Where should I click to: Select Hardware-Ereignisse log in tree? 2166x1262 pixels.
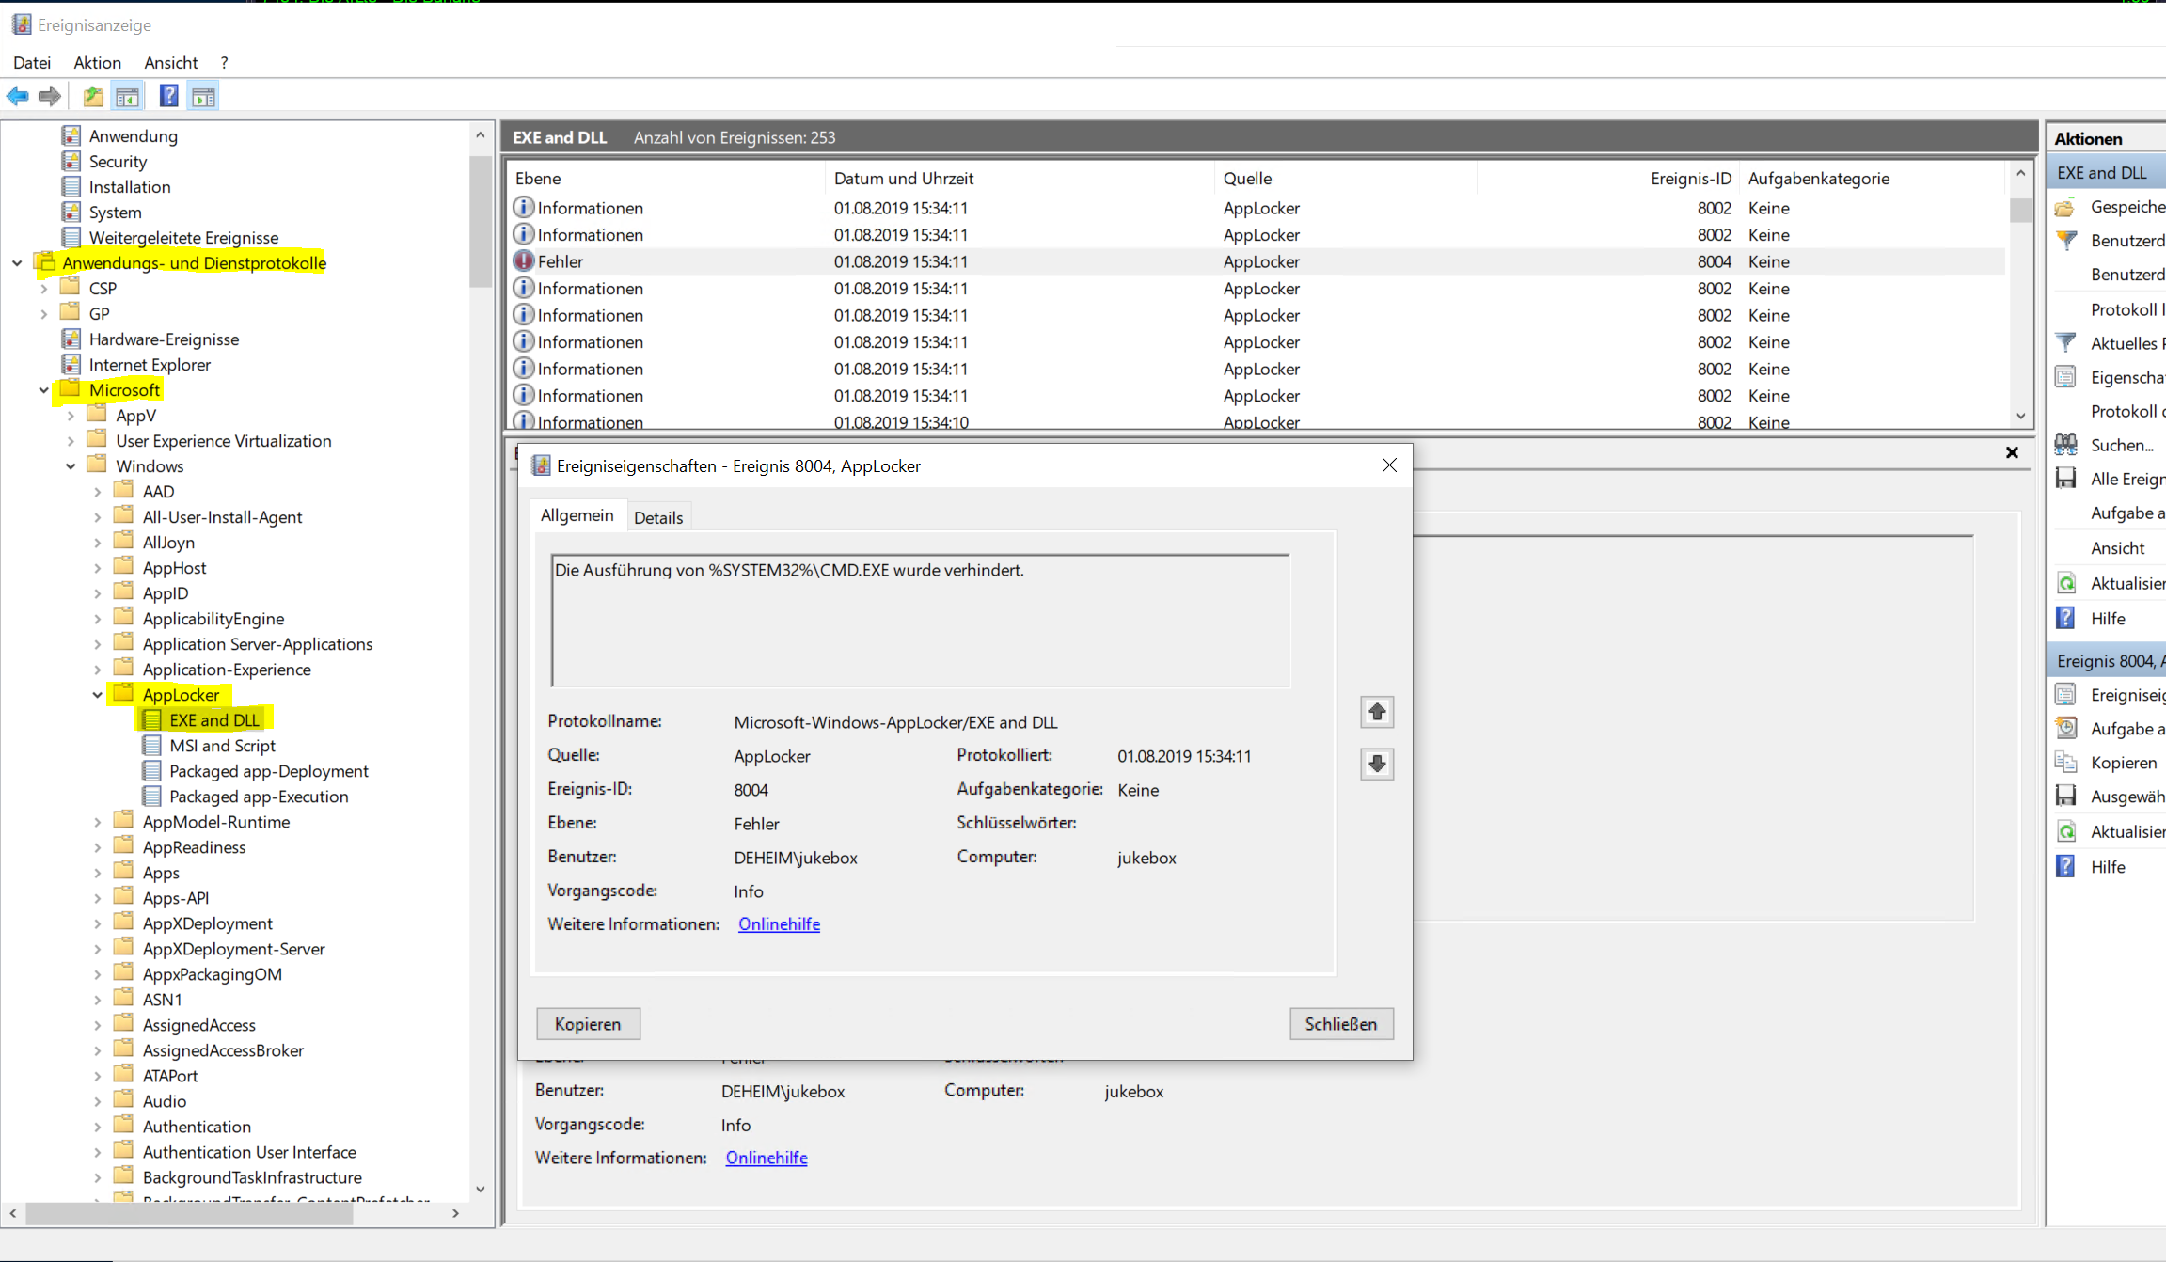164,339
